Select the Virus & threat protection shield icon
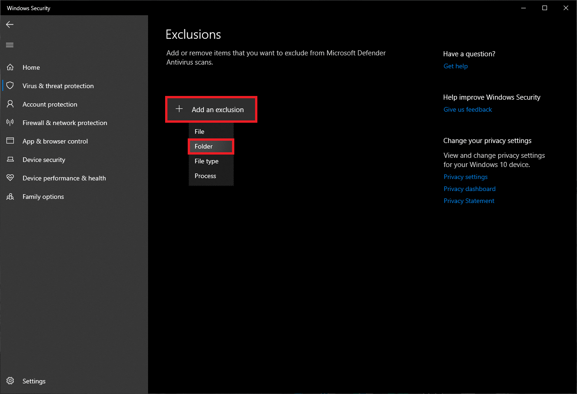The image size is (577, 394). coord(10,86)
